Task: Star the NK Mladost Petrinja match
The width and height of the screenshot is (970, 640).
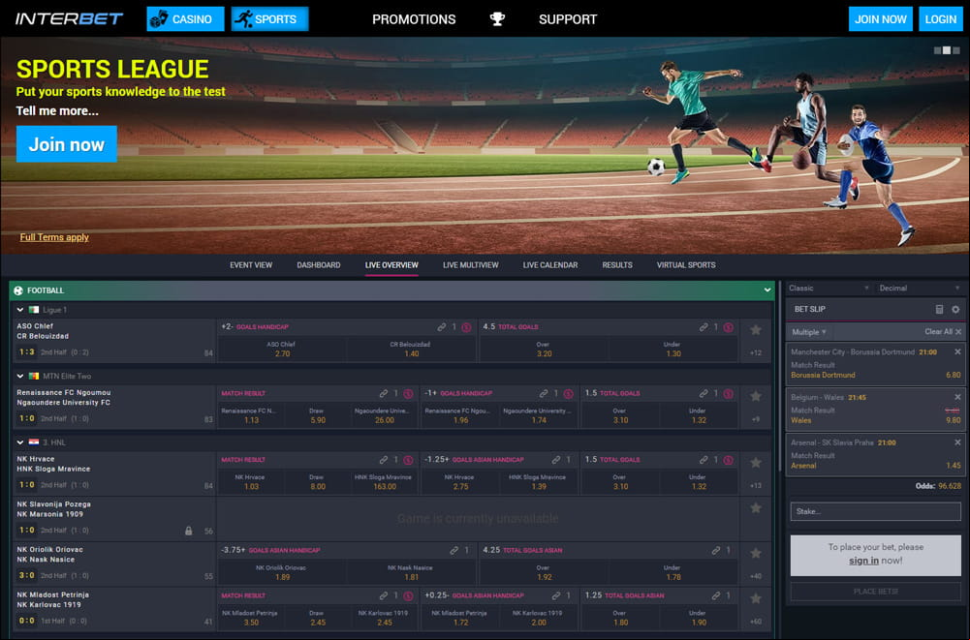Action: [x=755, y=598]
